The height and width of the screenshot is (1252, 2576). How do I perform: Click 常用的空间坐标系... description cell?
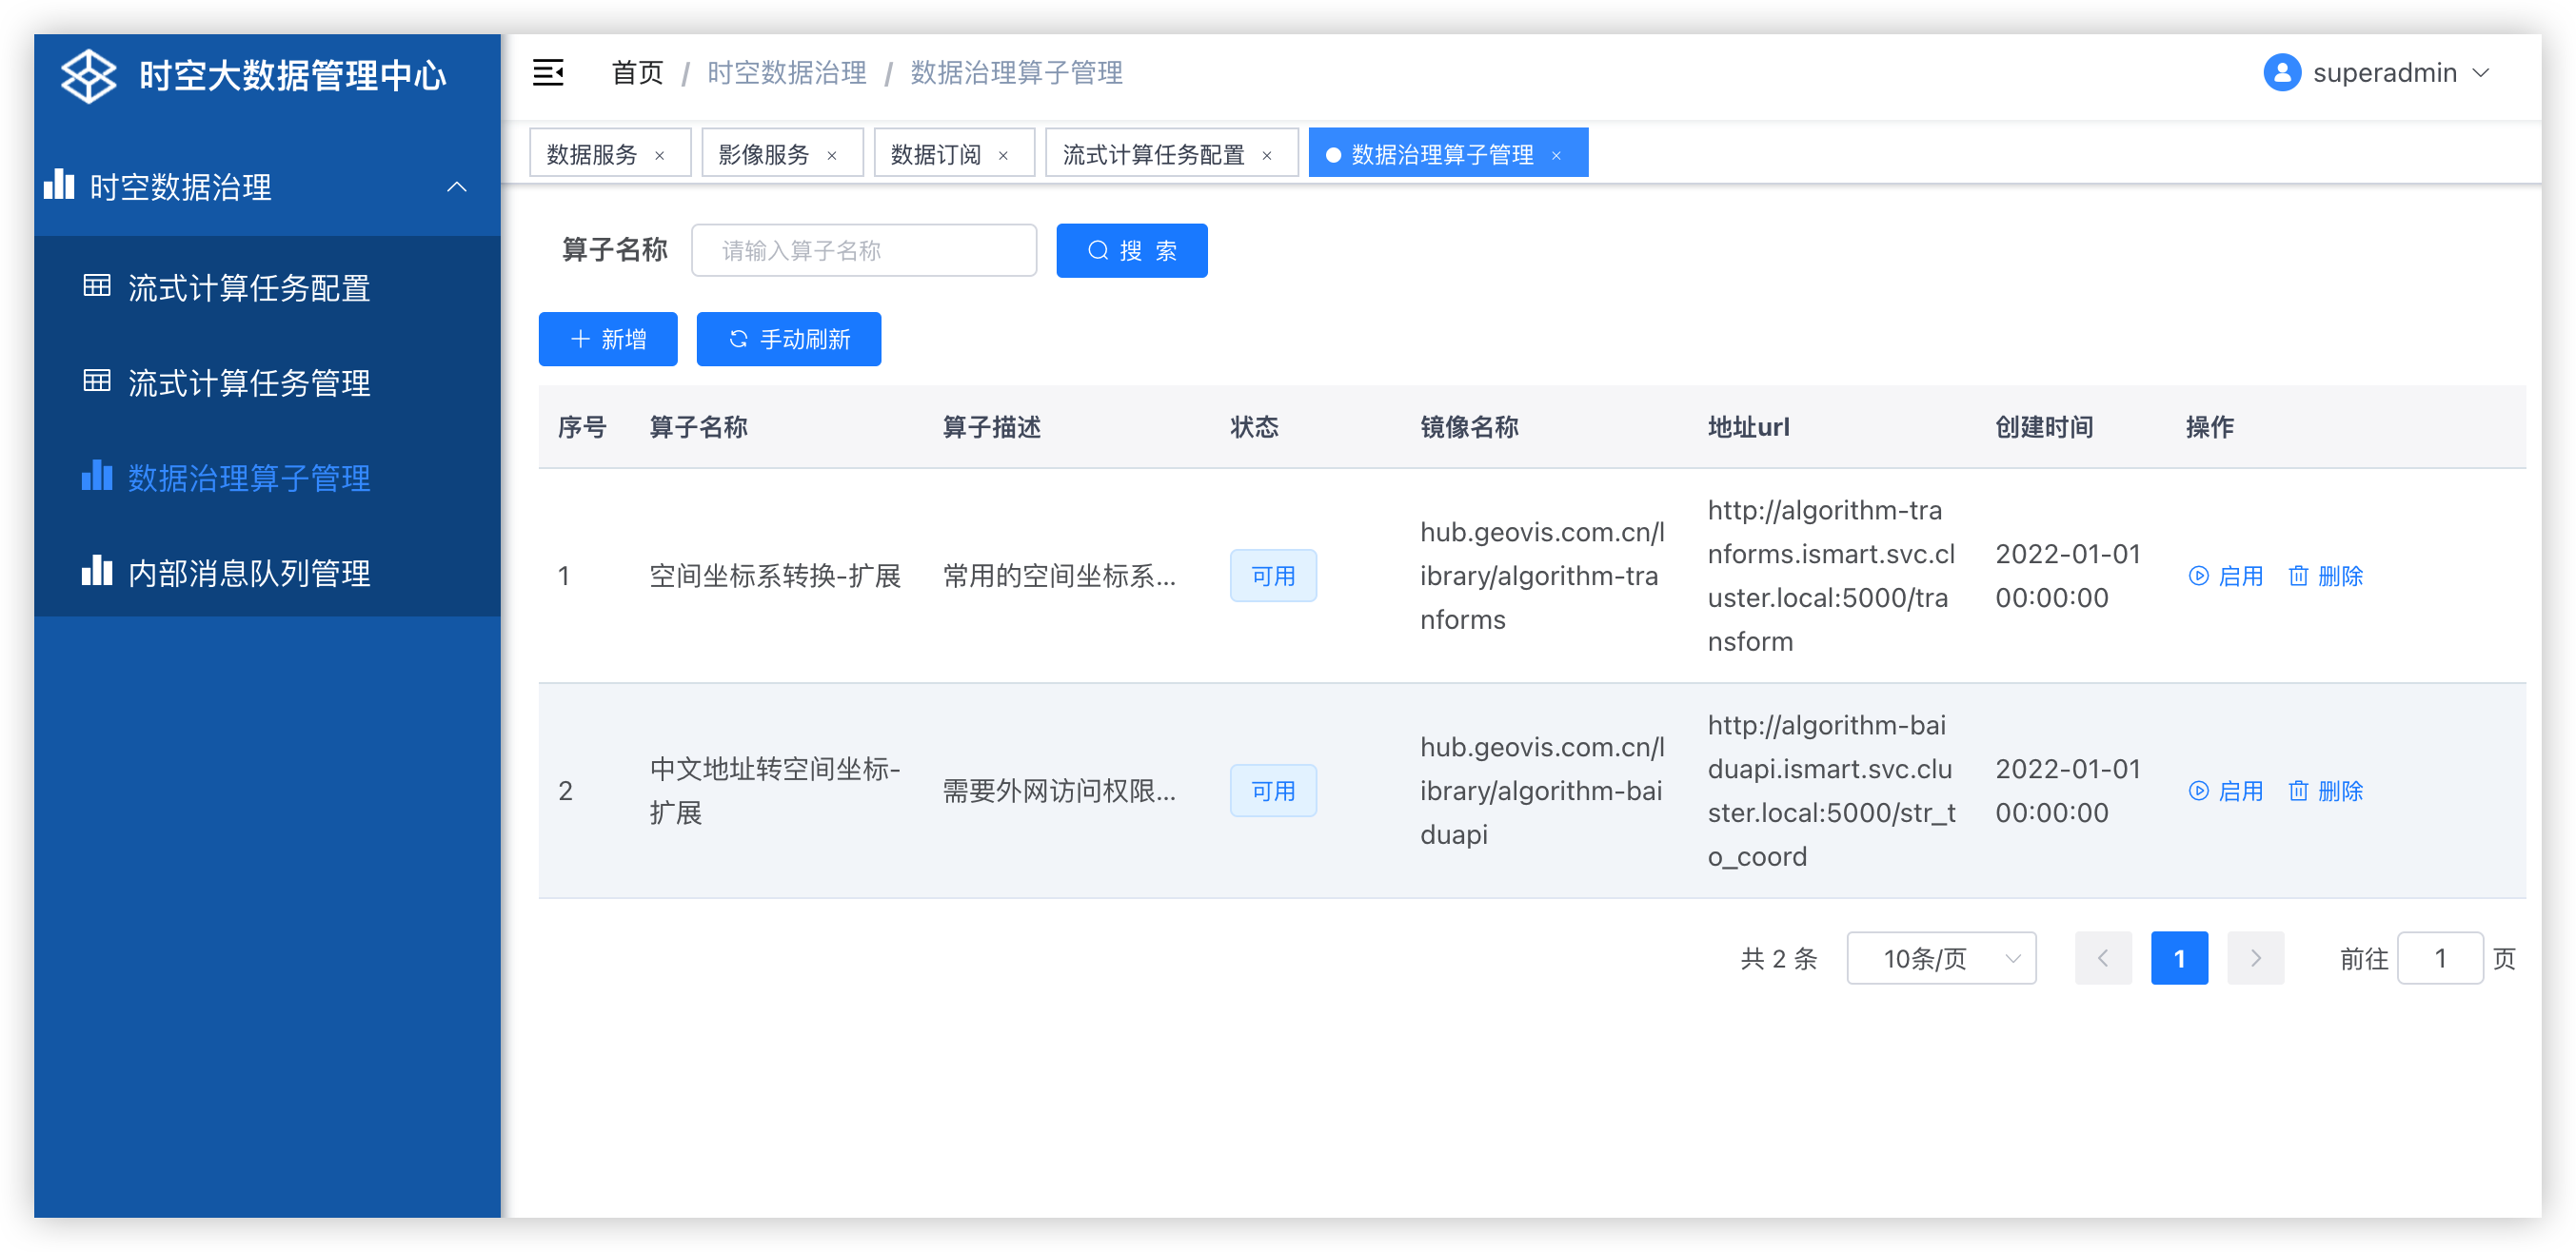[1059, 577]
